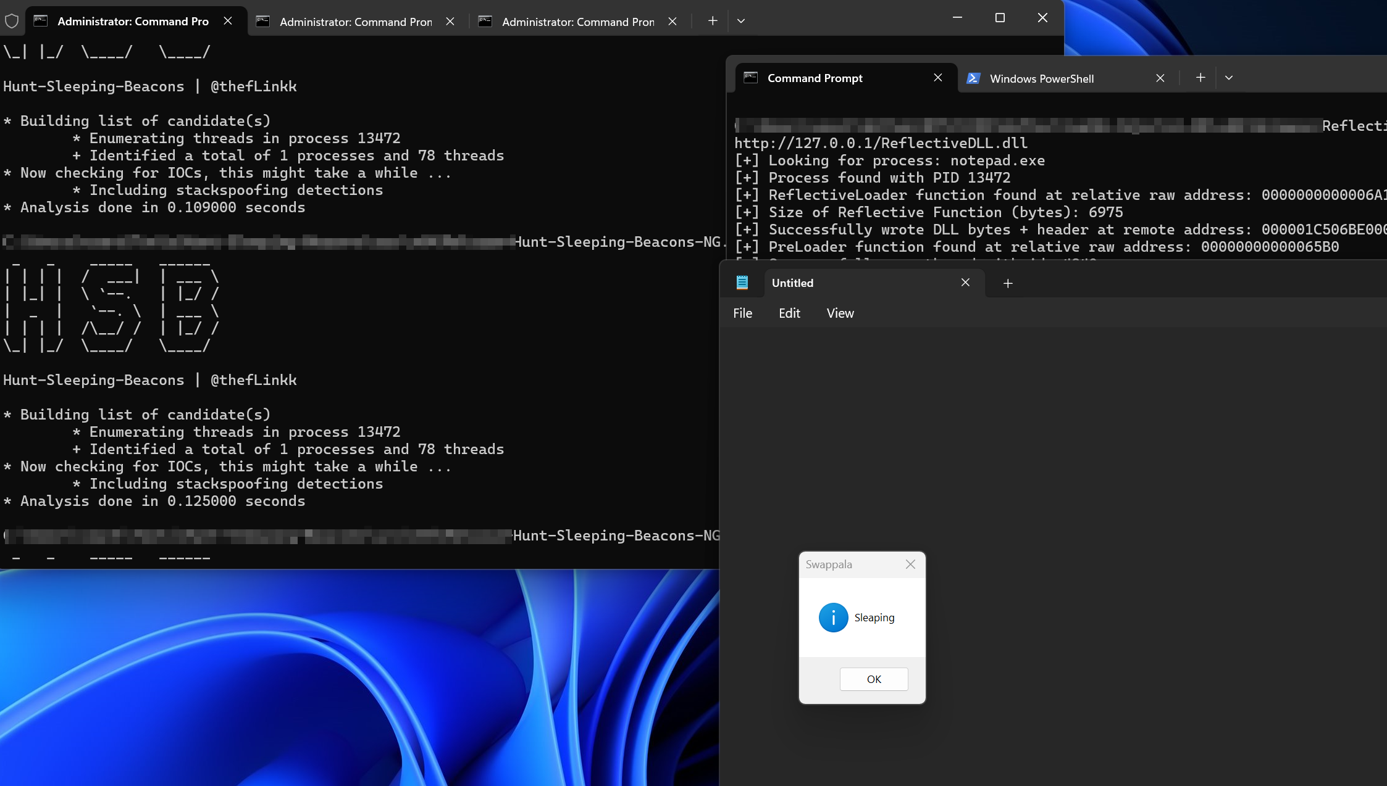
Task: Click the PowerShell icon on the Windows PowerShell tab
Action: tap(974, 78)
